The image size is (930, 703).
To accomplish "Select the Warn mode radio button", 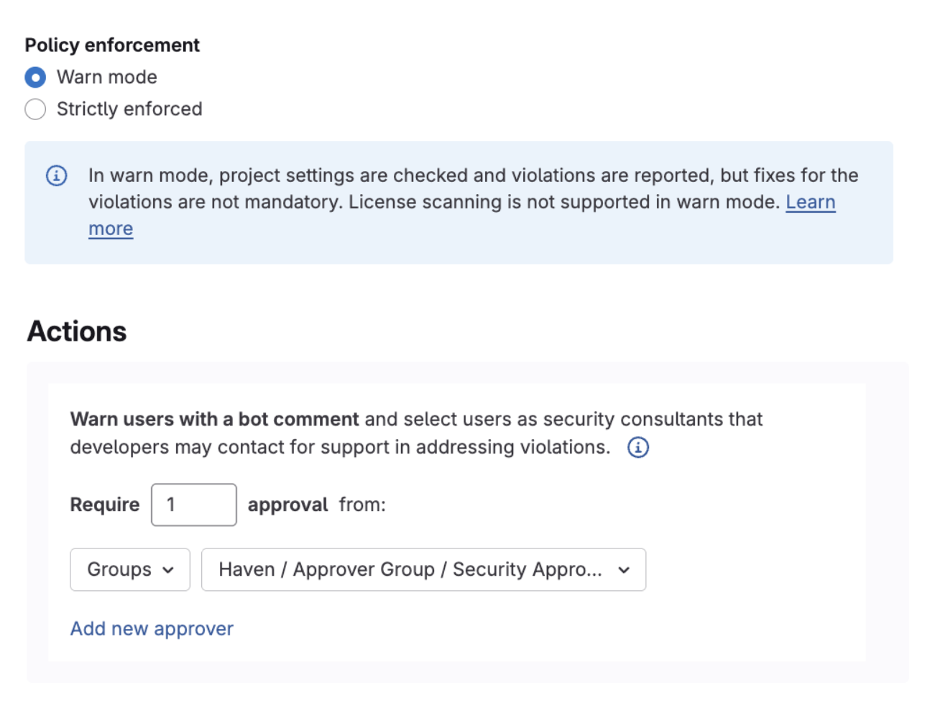I will click(x=34, y=77).
